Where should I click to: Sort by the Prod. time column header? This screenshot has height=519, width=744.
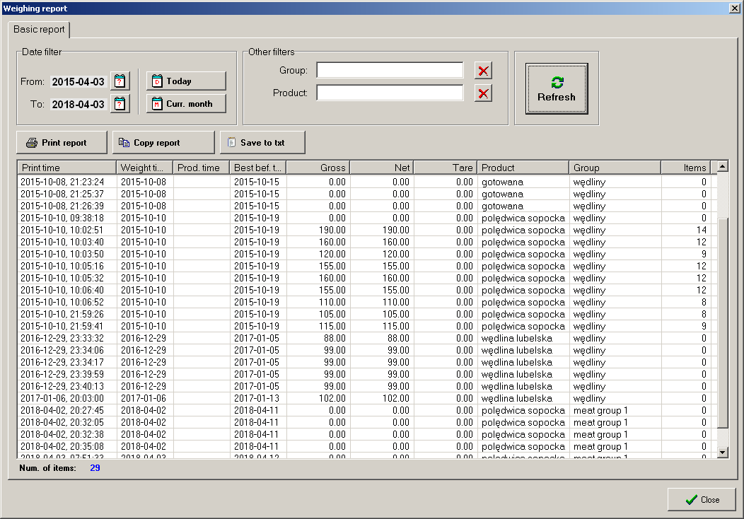[x=201, y=168]
